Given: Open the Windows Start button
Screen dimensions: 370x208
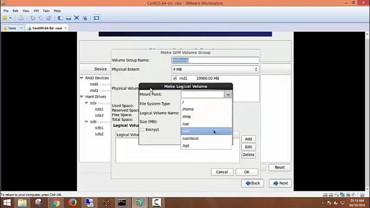Looking at the screenshot, I should pos(7,203).
